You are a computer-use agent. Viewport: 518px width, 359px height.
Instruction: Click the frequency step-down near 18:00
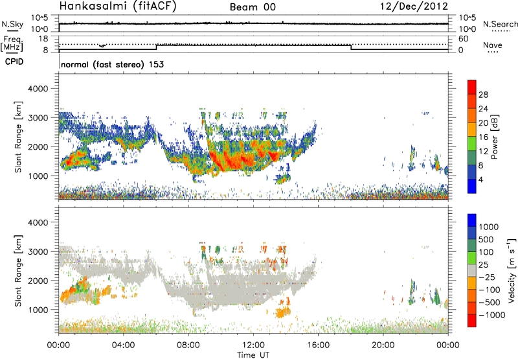351,47
